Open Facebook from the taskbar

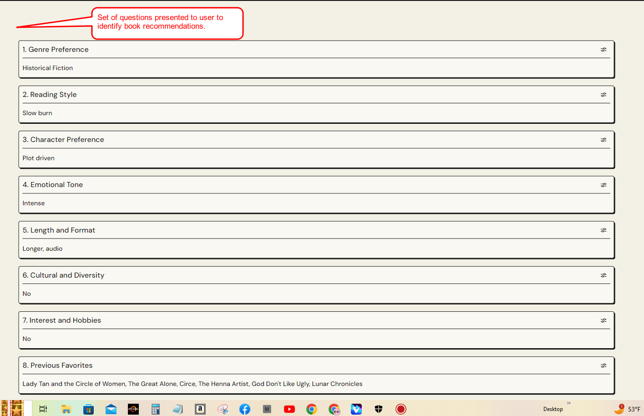coord(245,409)
